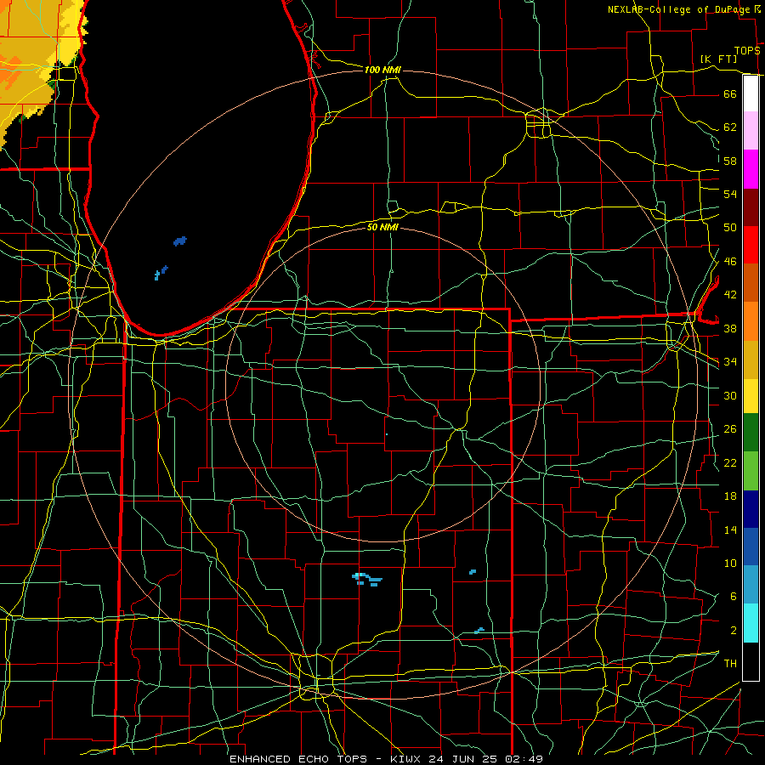Click the 50 value on the scale
765x765 pixels.
tap(730, 228)
